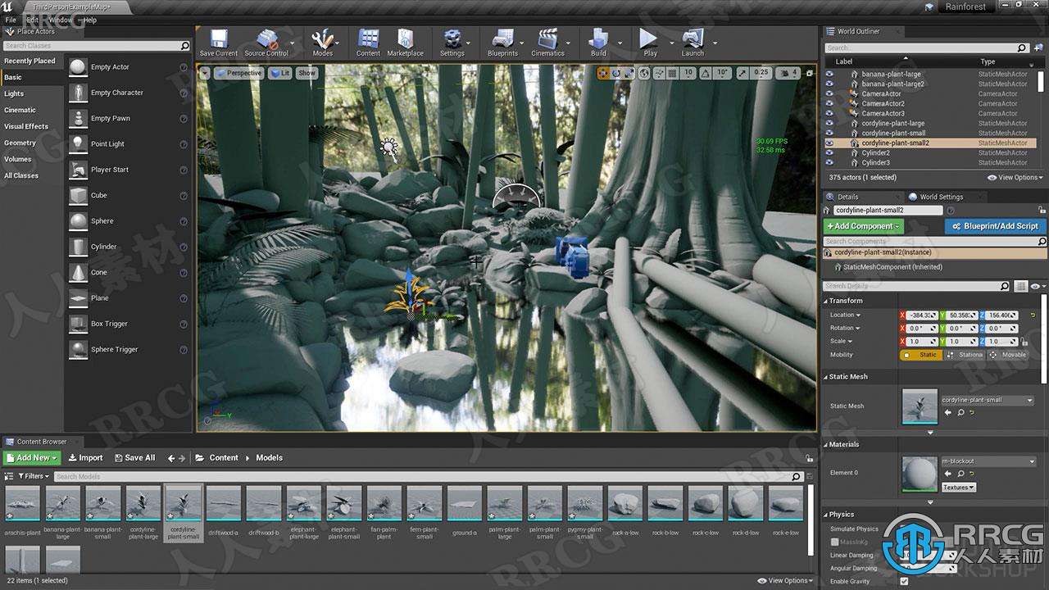The height and width of the screenshot is (590, 1049).
Task: Set Mobility to Movable
Action: 1007,355
